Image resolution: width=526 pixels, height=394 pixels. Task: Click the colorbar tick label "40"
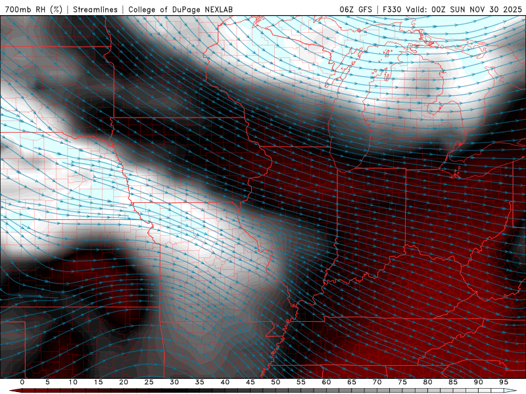[225, 382]
